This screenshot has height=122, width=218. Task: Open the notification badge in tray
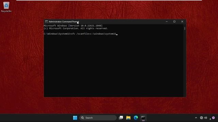214,118
